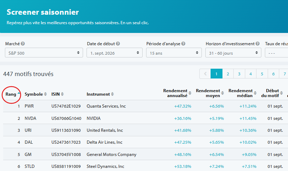Go to results page 2
Image resolution: width=288 pixels, height=171 pixels.
point(228,74)
